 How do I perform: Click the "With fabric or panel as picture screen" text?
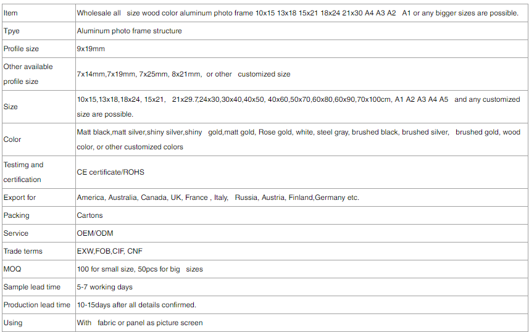(140, 323)
